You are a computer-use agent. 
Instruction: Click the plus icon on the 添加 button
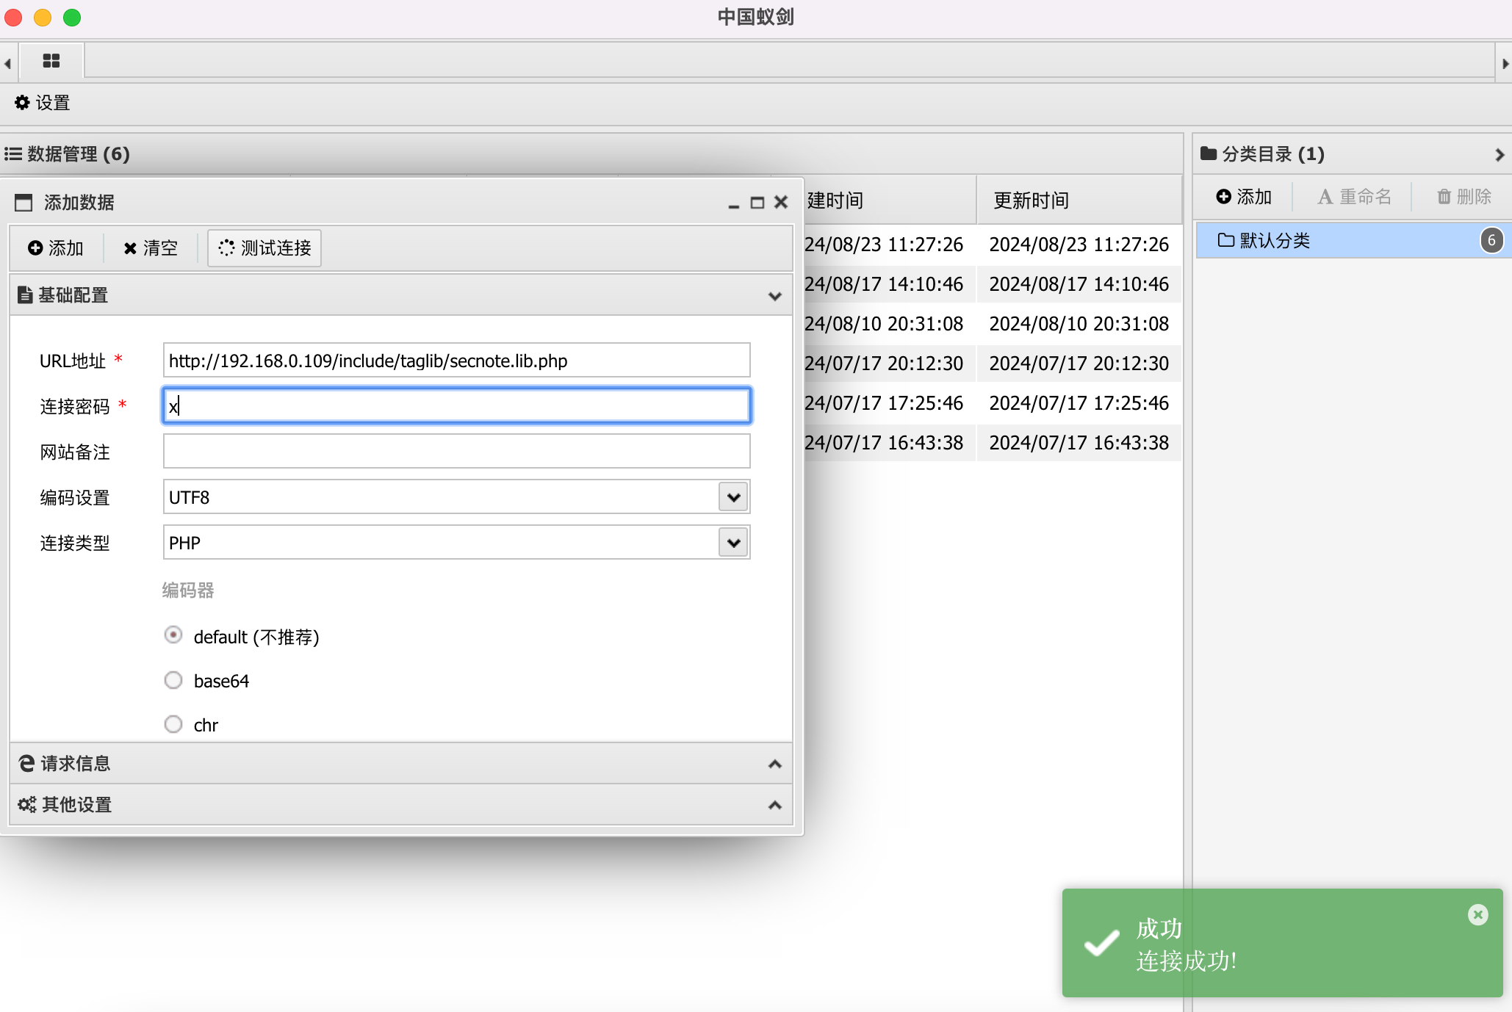pos(36,248)
